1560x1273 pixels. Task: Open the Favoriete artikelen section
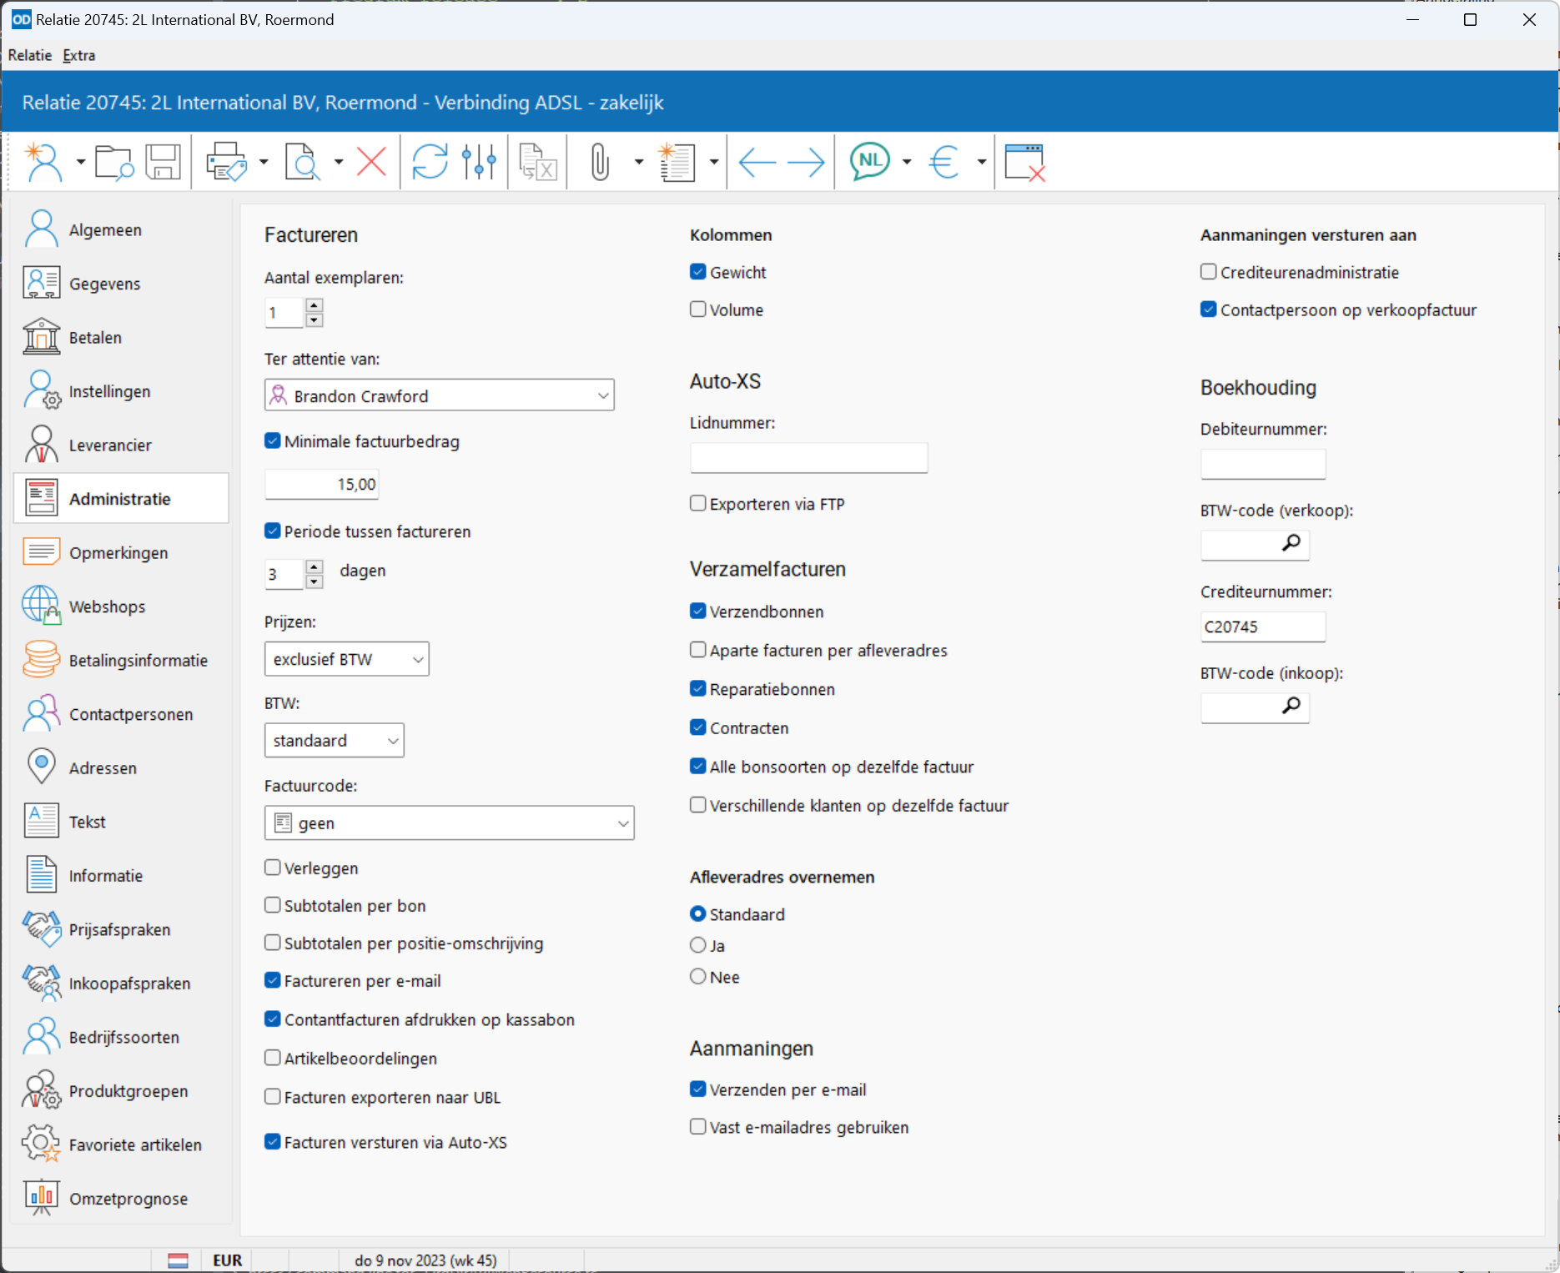[122, 1145]
